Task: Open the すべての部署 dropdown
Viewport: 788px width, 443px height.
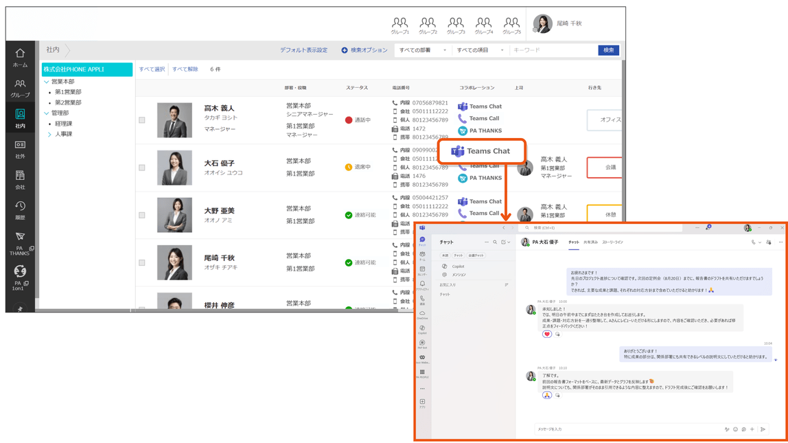Action: (x=422, y=50)
